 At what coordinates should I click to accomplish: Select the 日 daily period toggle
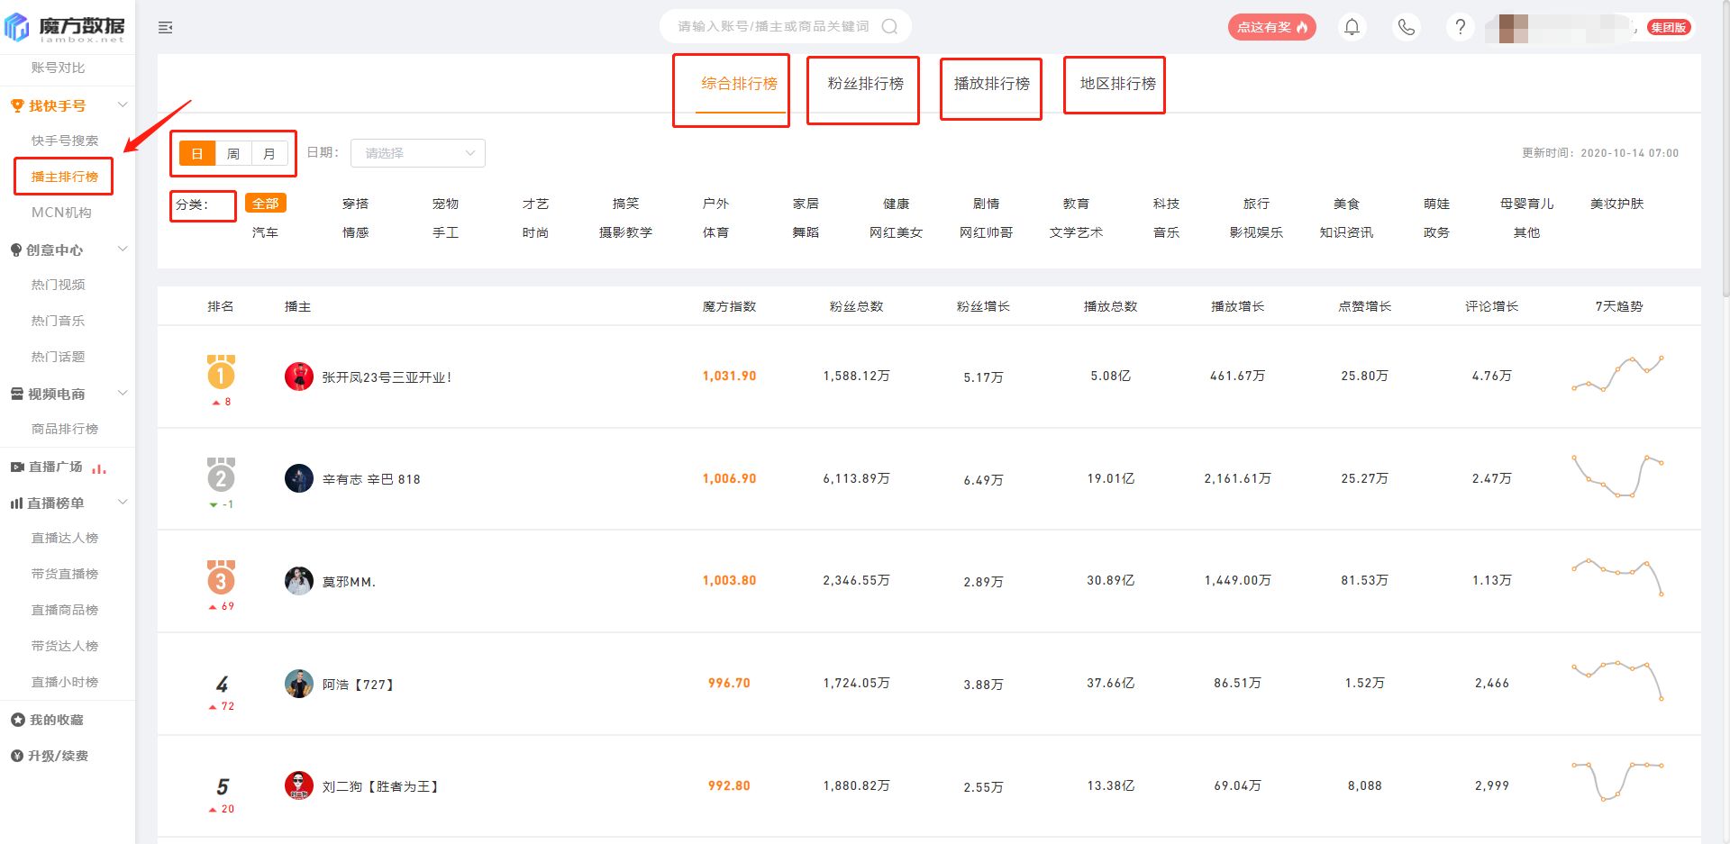(x=197, y=153)
